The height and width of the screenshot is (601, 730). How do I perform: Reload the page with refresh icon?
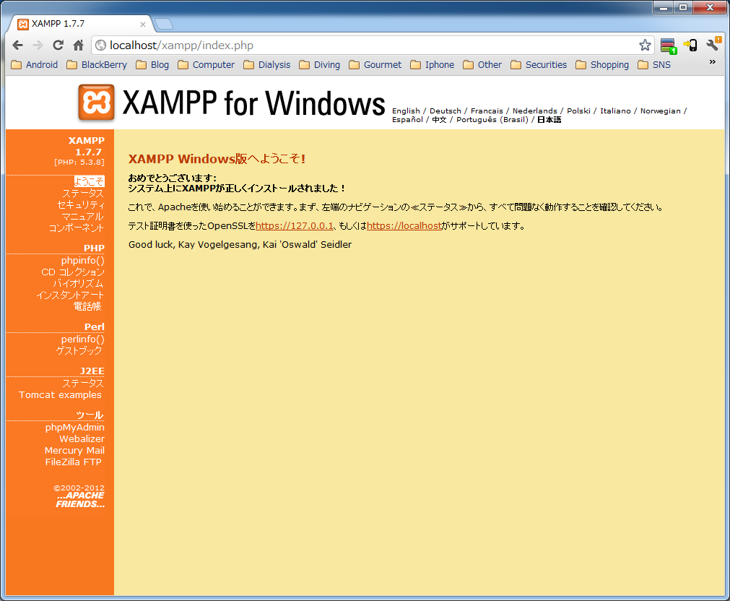(58, 46)
